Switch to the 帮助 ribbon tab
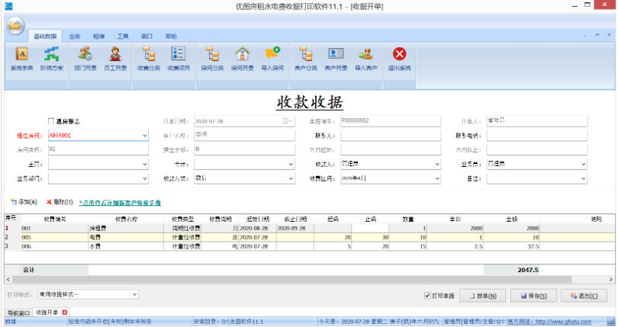 pyautogui.click(x=171, y=37)
